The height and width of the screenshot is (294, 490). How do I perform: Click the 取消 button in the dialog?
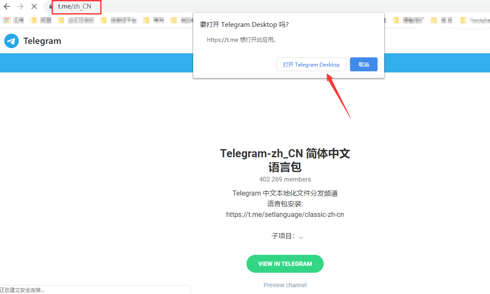pos(363,64)
